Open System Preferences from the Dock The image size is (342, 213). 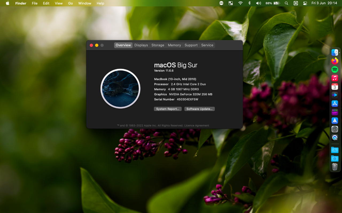pos(335,129)
